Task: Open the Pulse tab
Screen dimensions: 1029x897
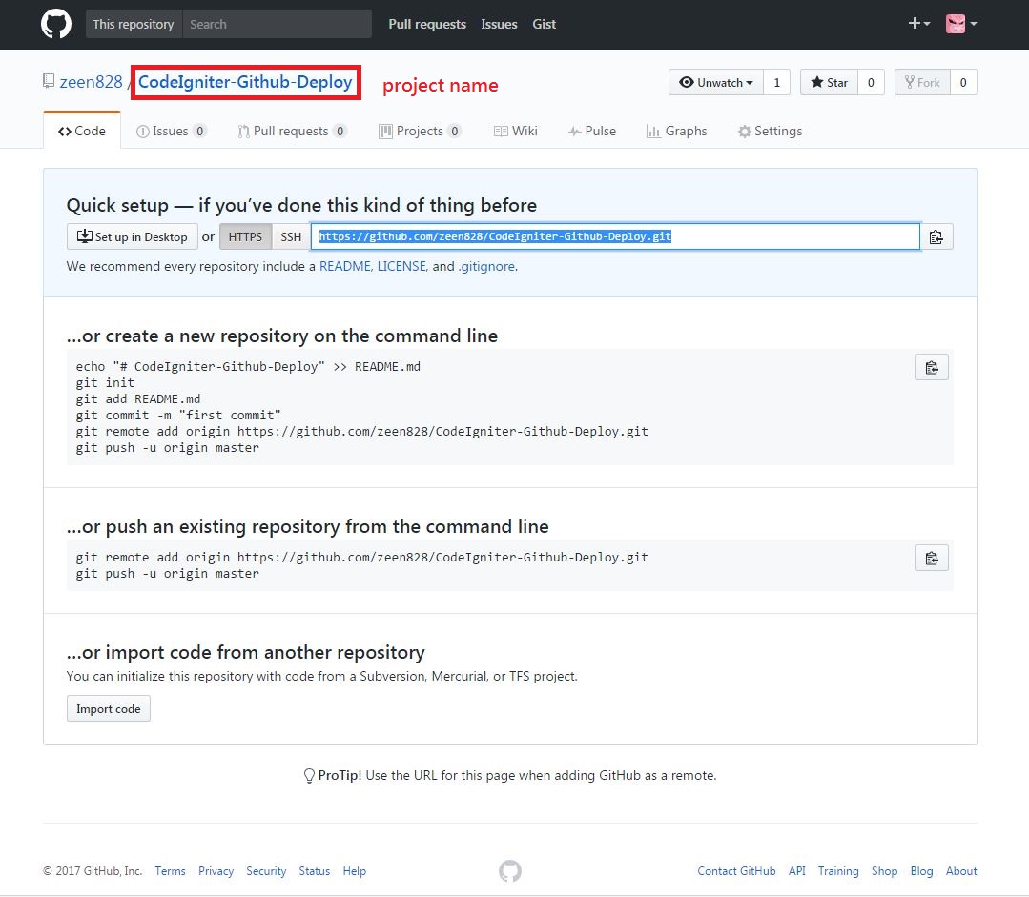Action: 592,131
